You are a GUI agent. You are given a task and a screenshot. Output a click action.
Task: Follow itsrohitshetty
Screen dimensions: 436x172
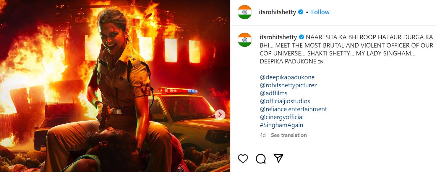tap(320, 12)
